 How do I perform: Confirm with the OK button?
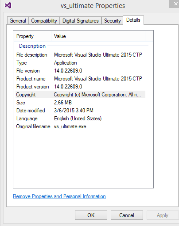(91, 215)
